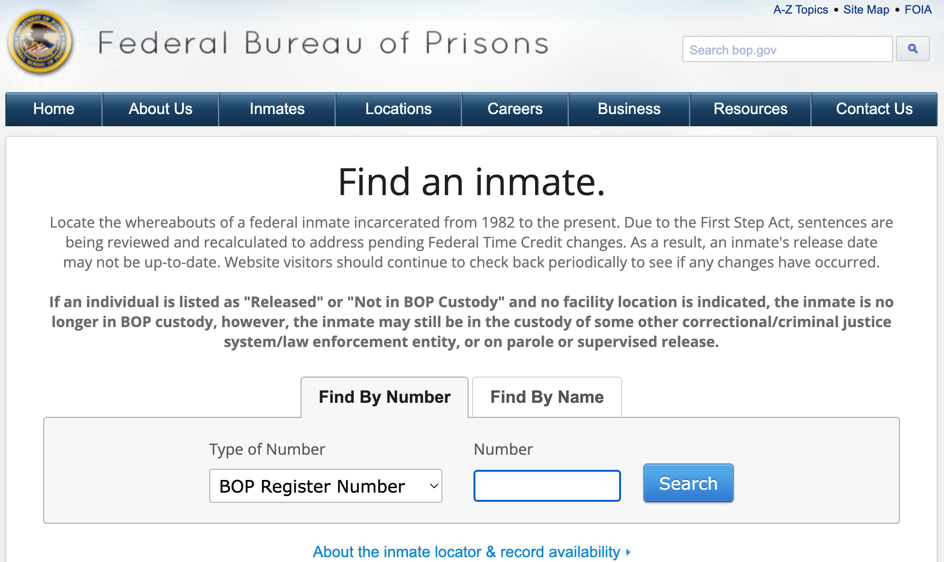The image size is (944, 562).
Task: Open the FOIA link
Action: pyautogui.click(x=918, y=9)
